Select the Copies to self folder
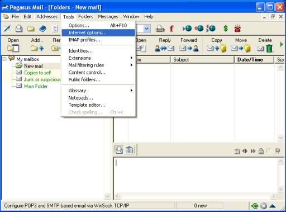Screen dimensions: 286x212 click(37, 73)
